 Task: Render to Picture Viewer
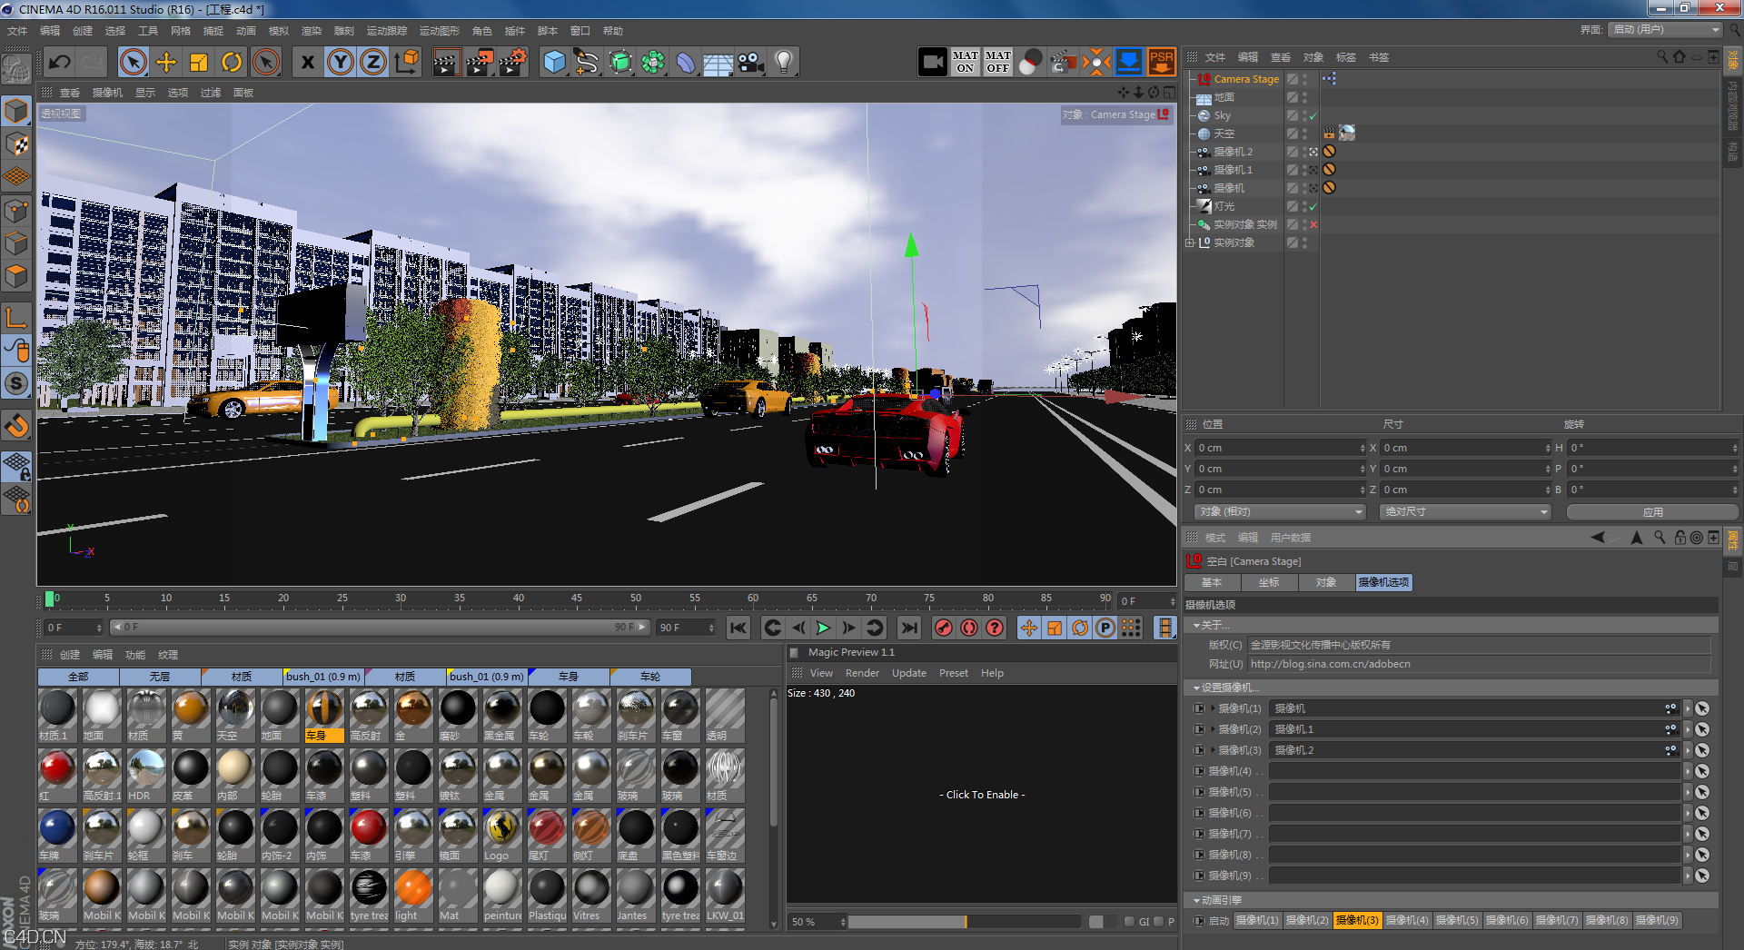click(480, 62)
